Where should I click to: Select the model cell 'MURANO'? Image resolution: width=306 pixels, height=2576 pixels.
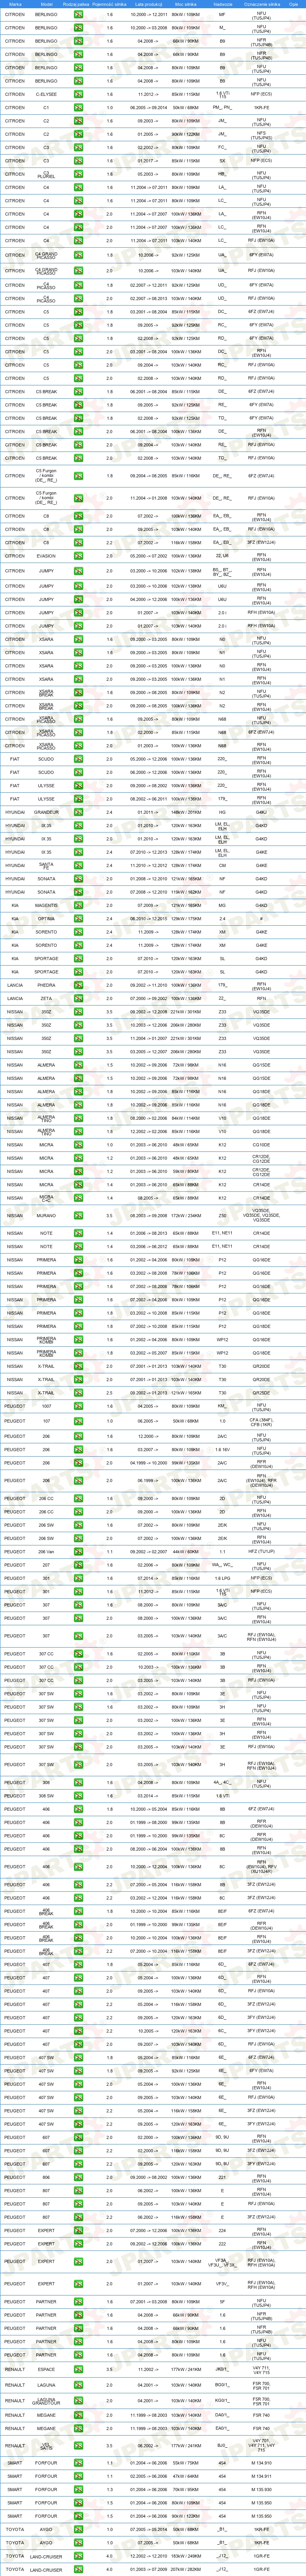(x=46, y=1216)
